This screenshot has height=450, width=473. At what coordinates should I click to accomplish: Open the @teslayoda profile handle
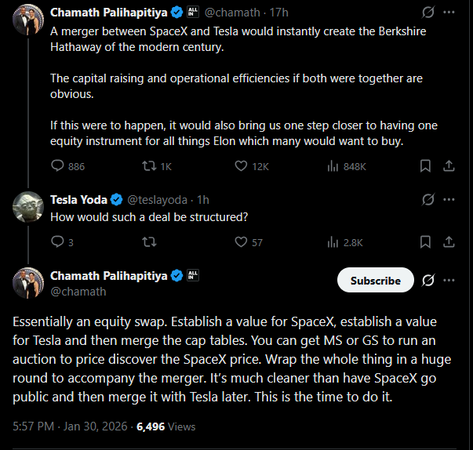click(x=156, y=199)
